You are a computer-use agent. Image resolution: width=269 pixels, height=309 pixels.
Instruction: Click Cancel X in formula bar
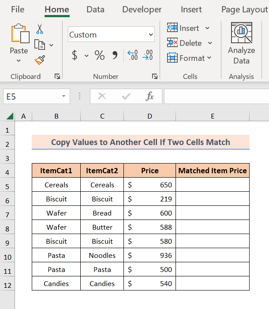click(102, 97)
